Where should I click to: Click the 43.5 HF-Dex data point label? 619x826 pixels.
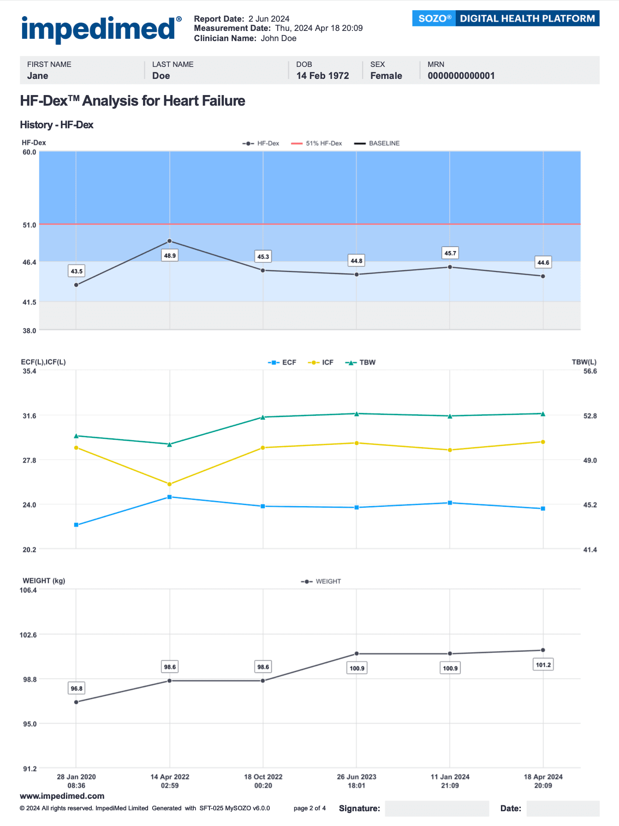pos(77,271)
